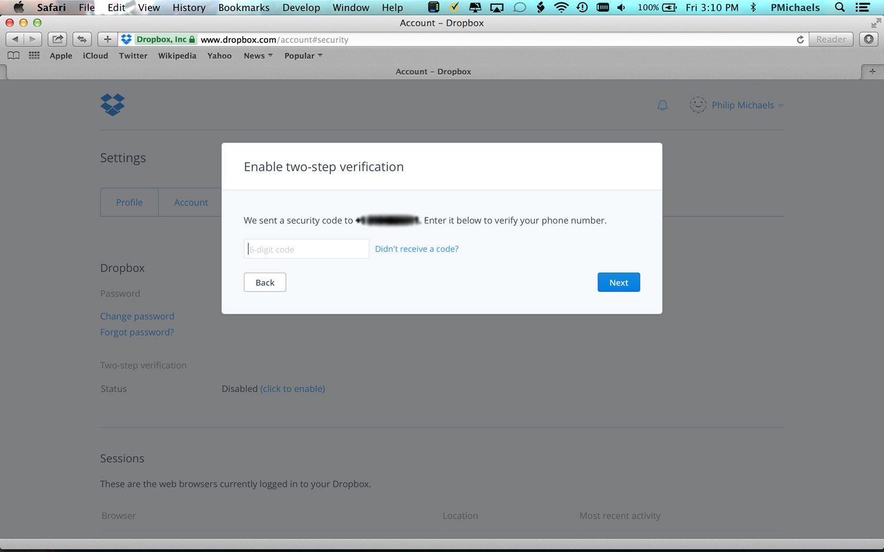Screen dimensions: 884x552
Task: Go forward with Safari's forward arrow
Action: point(32,39)
